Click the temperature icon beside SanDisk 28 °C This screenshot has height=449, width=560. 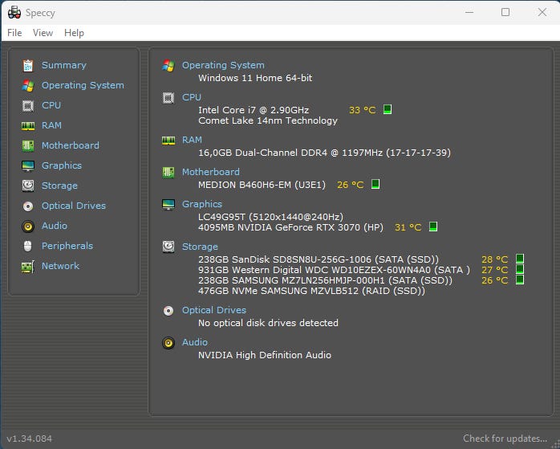520,259
